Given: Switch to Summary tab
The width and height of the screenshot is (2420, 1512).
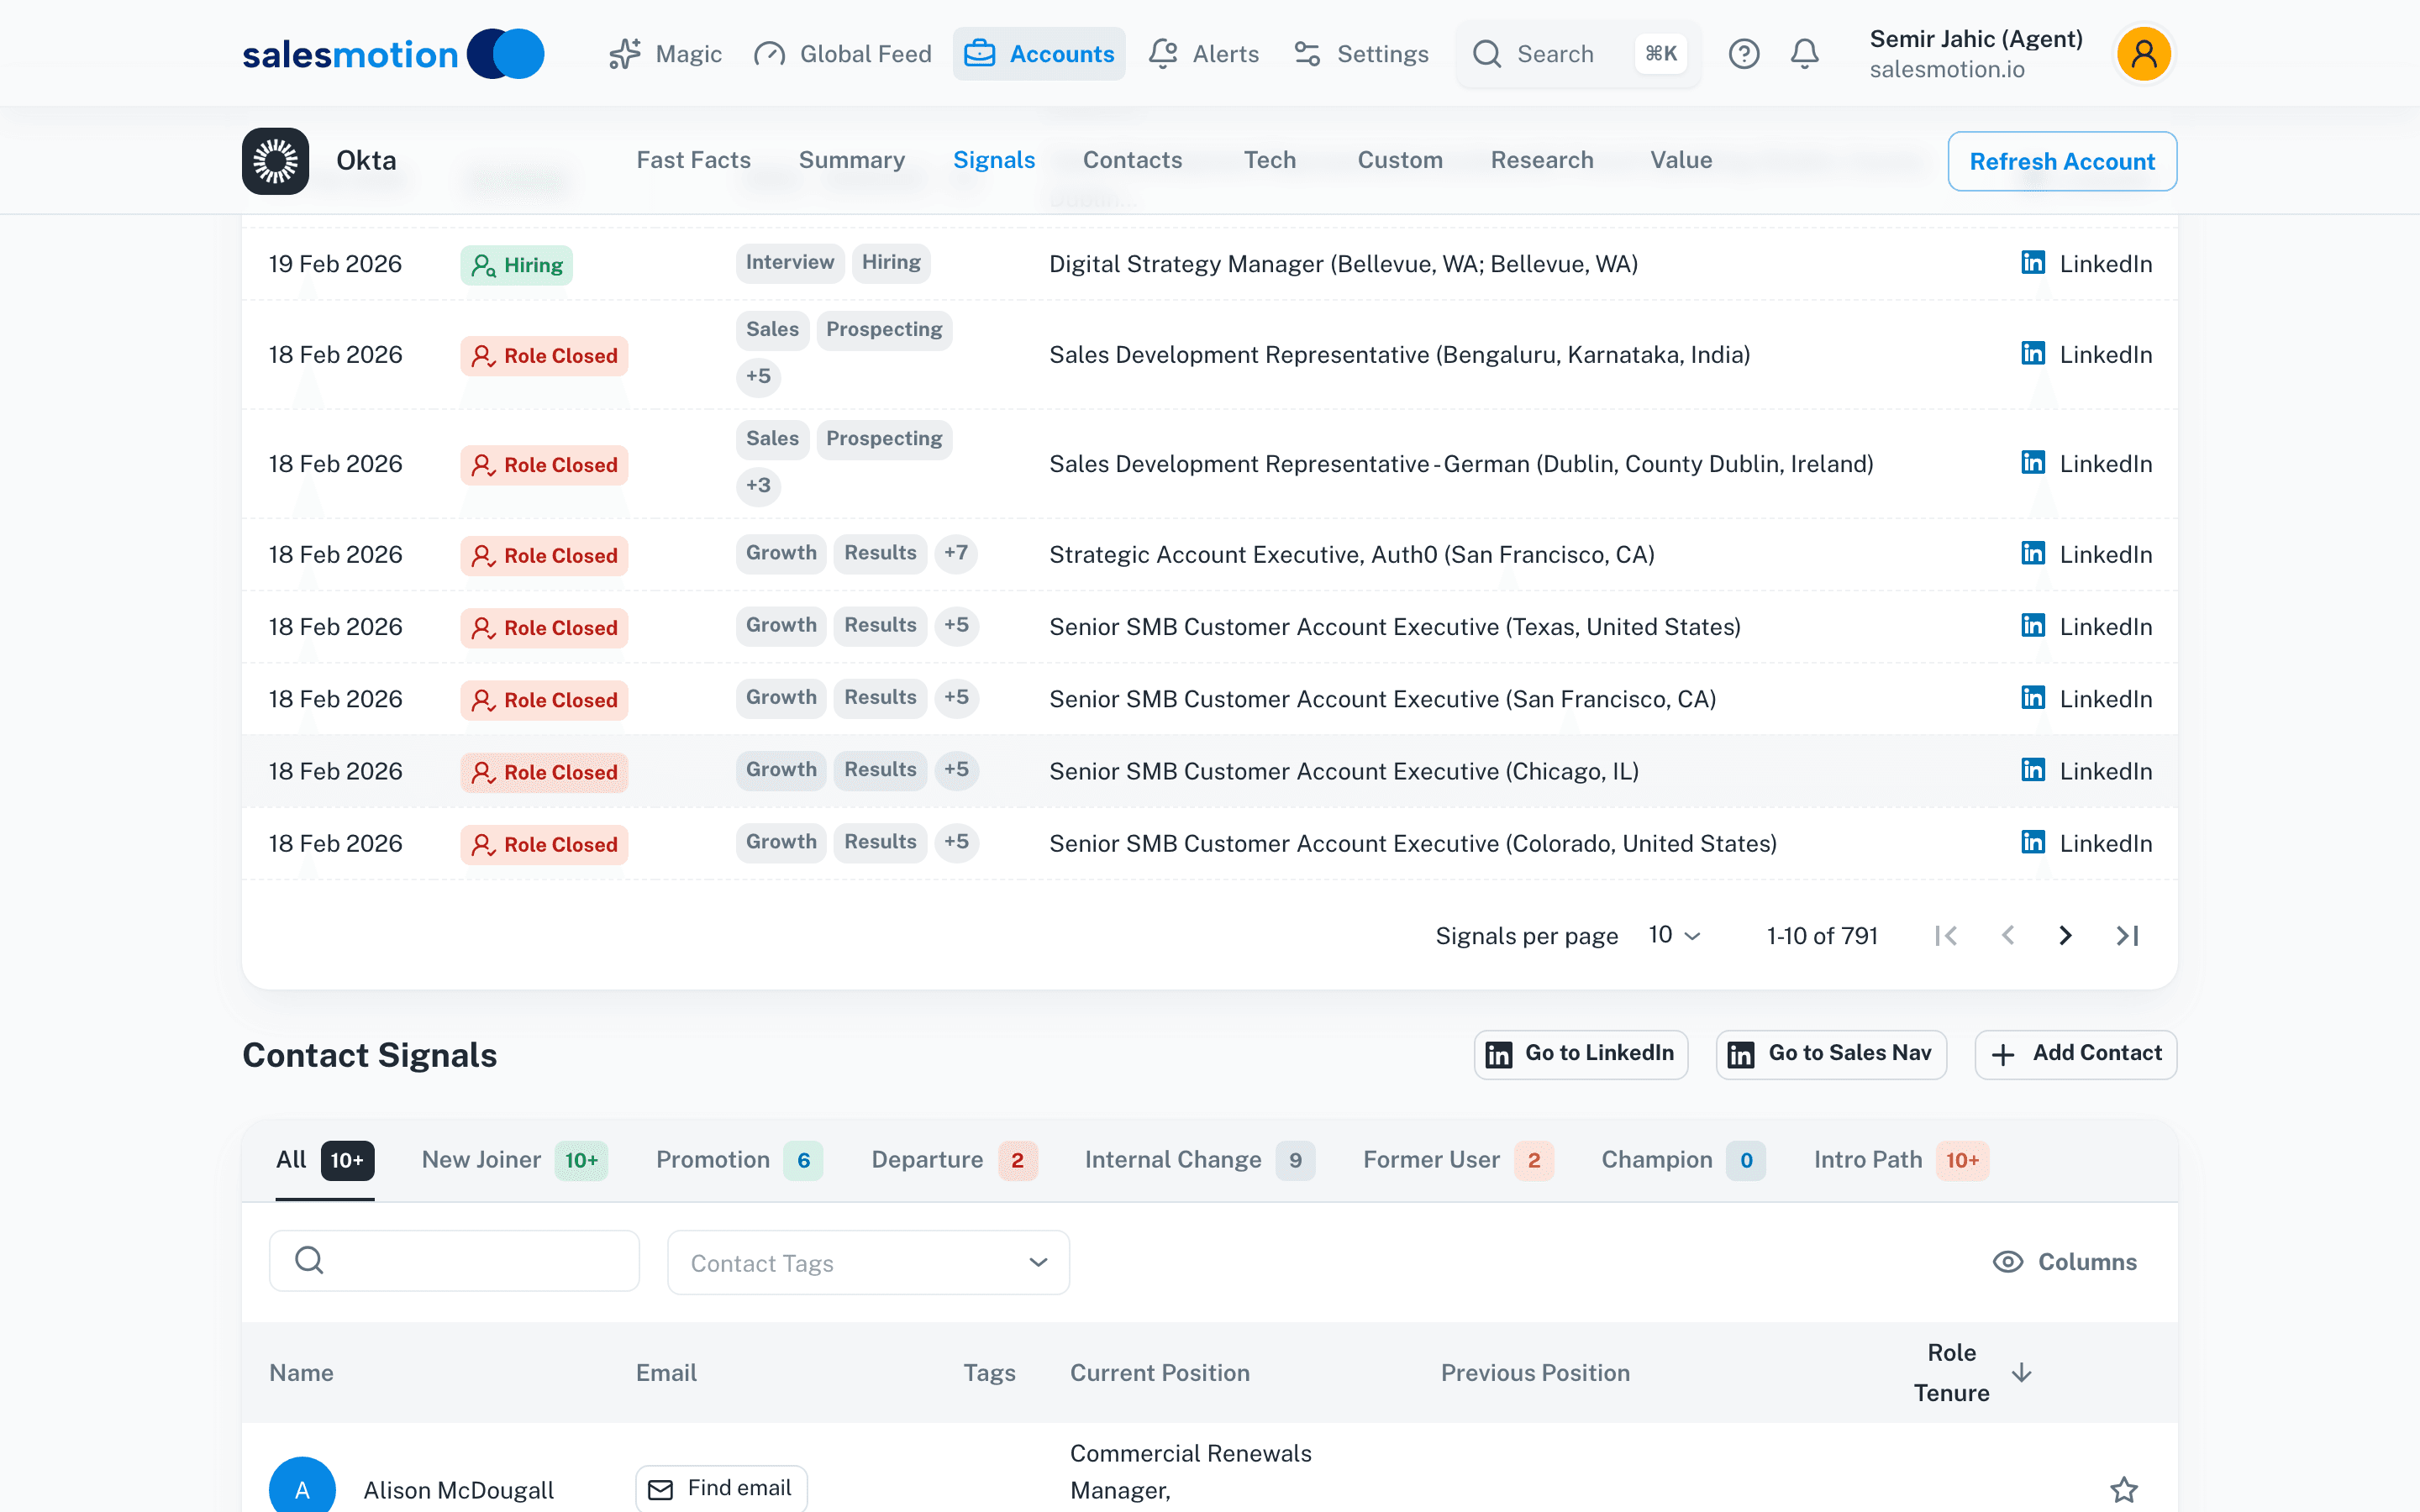Looking at the screenshot, I should coord(851,160).
